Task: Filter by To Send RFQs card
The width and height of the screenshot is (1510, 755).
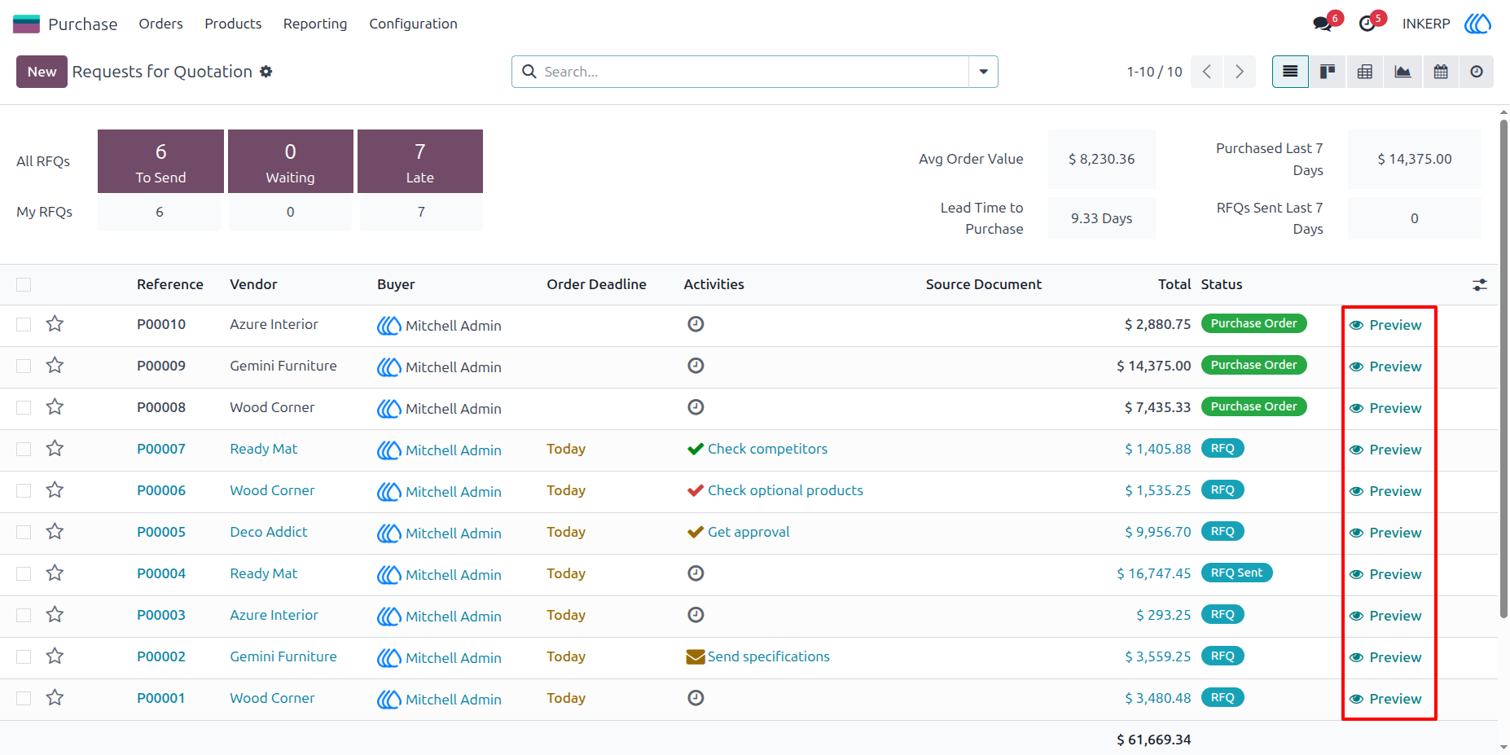Action: pyautogui.click(x=160, y=161)
